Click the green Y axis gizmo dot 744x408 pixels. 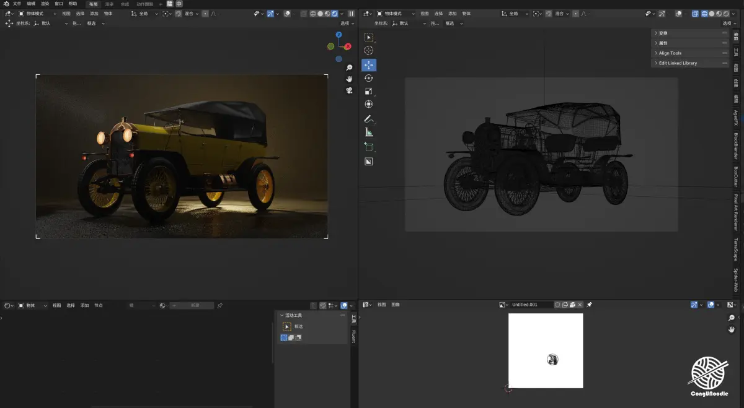[x=331, y=46]
